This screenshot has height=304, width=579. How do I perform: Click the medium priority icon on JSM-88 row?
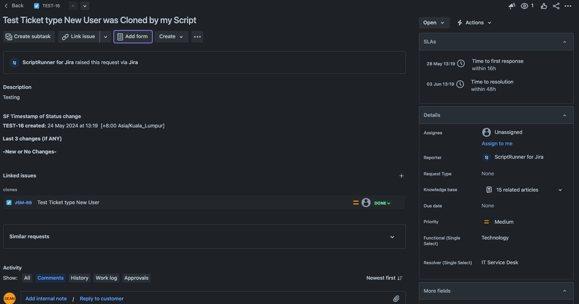(356, 203)
